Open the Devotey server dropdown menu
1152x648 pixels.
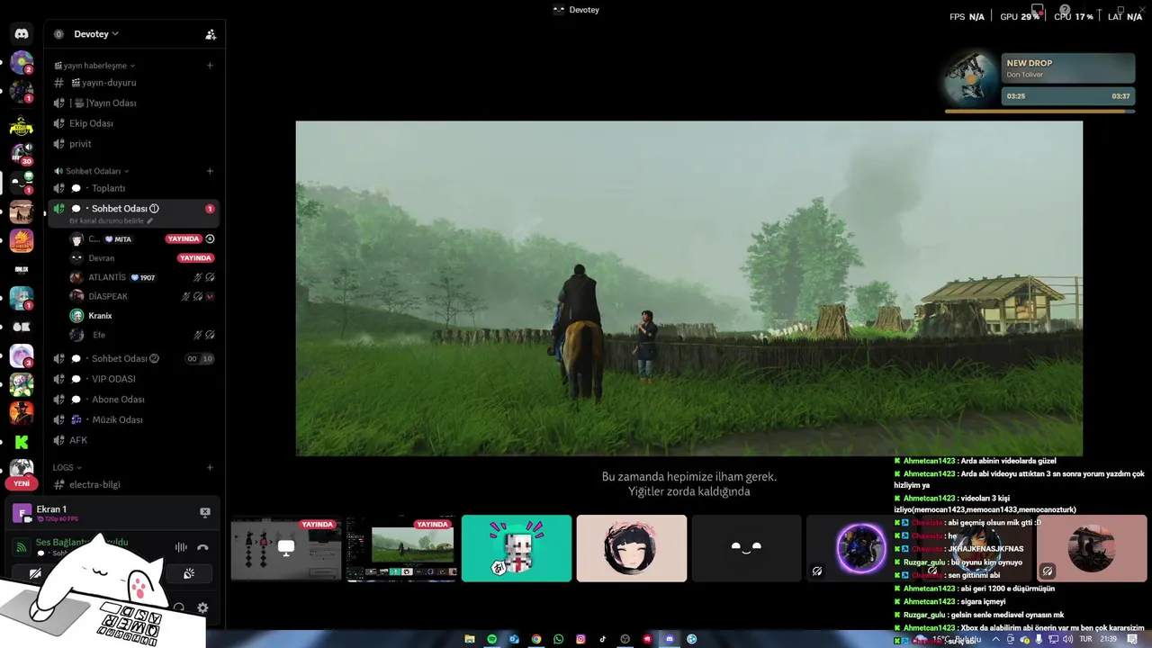click(x=96, y=34)
